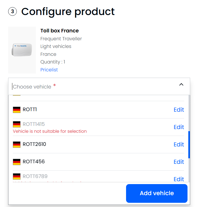The height and width of the screenshot is (207, 203).
Task: Click the 'Light vehicles' text
Action: (56, 46)
